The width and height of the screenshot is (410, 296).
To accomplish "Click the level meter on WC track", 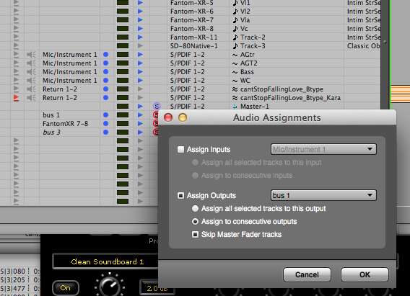I will coord(123,81).
